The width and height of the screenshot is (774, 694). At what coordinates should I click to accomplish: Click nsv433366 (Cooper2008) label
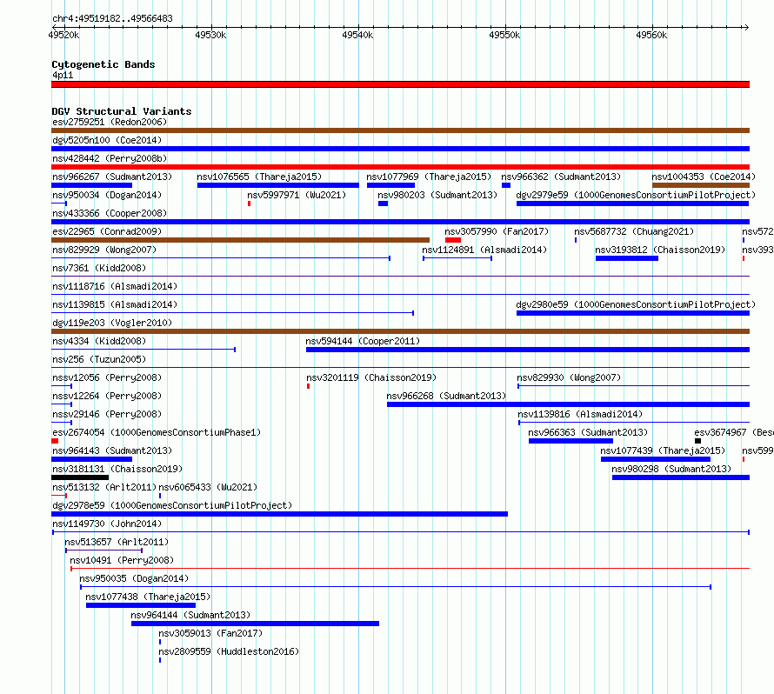(110, 213)
